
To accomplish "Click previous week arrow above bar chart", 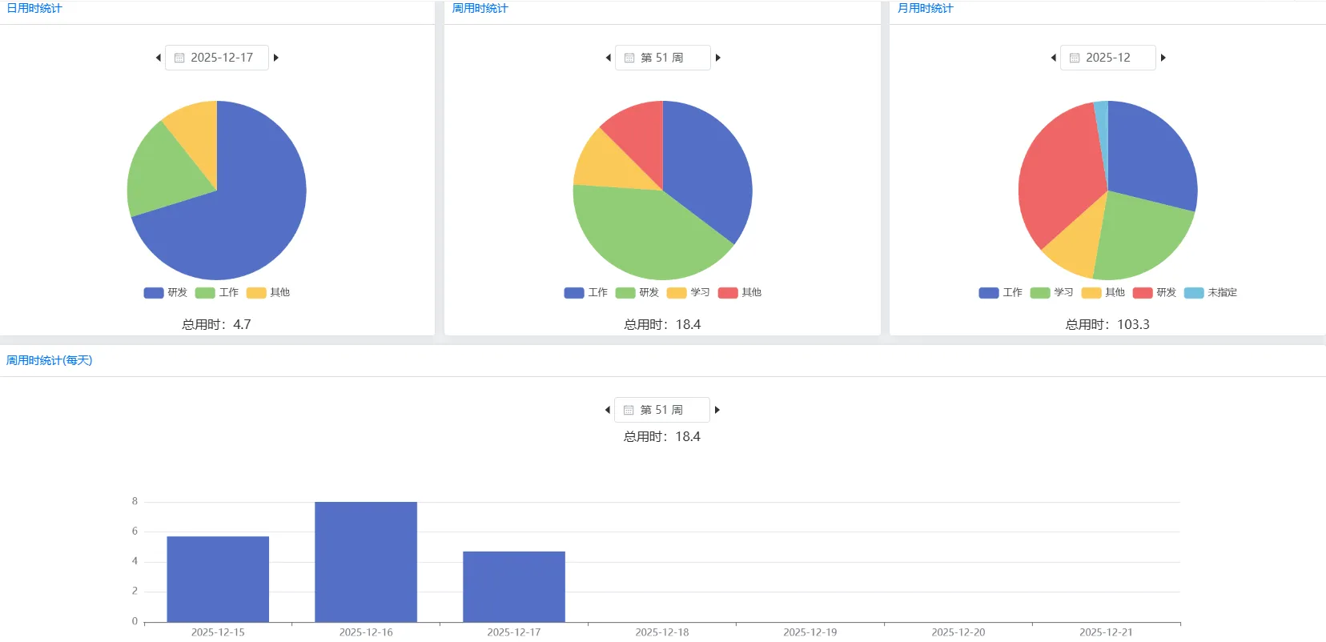I will click(x=607, y=410).
